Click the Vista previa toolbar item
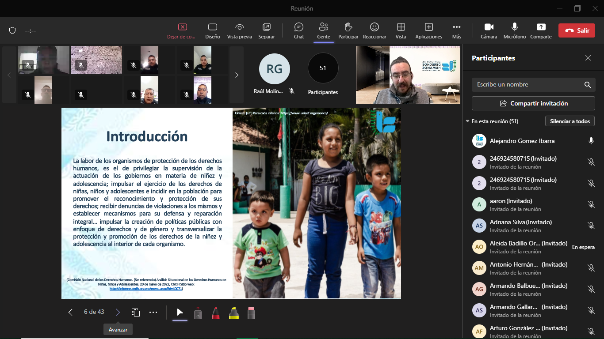The width and height of the screenshot is (604, 339). (239, 30)
